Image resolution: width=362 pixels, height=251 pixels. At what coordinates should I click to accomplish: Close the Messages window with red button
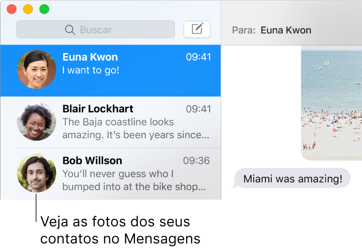[x=12, y=9]
